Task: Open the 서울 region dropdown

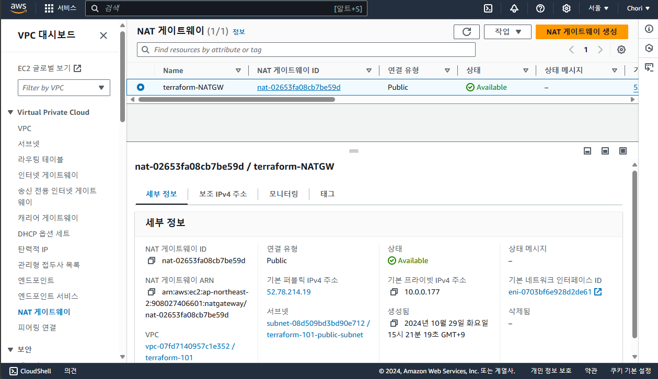Action: (598, 8)
